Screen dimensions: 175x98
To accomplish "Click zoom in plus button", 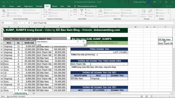I will pos(170,96).
